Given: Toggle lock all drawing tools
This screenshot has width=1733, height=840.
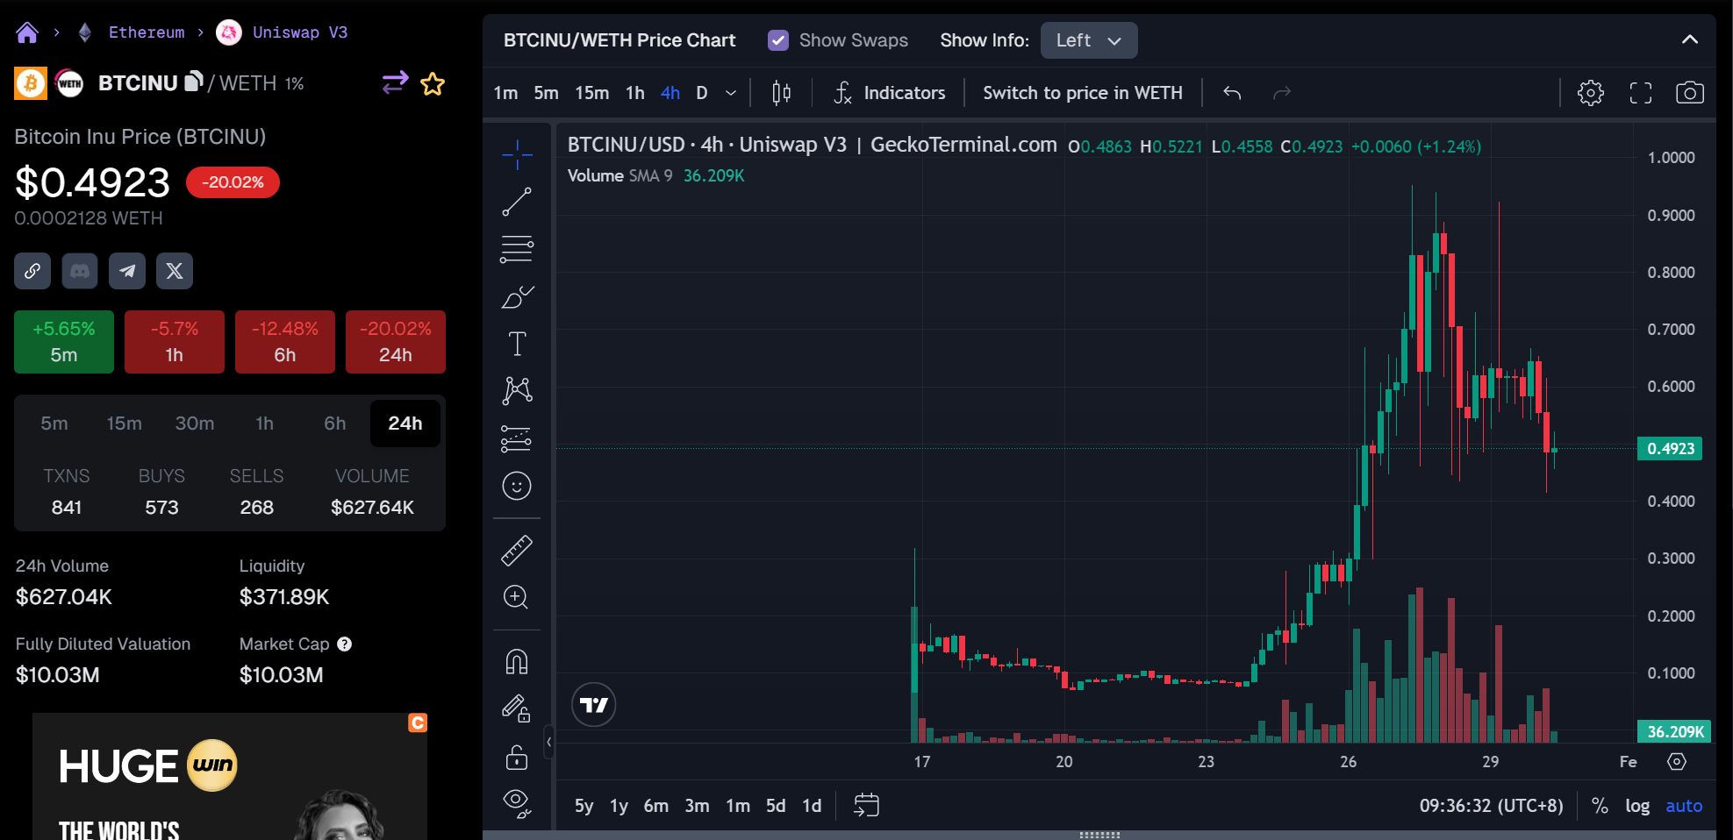Looking at the screenshot, I should pos(517,756).
